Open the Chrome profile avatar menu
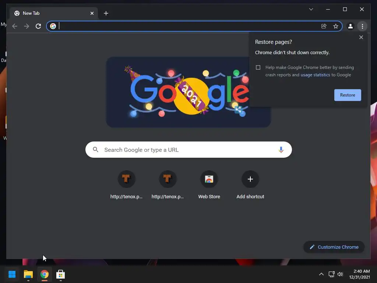 [350, 26]
